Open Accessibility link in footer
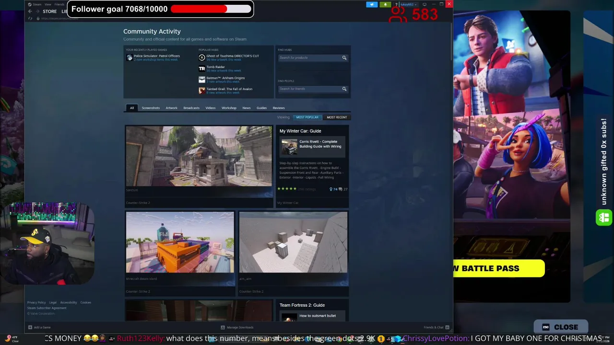Image resolution: width=614 pixels, height=345 pixels. coord(69,302)
